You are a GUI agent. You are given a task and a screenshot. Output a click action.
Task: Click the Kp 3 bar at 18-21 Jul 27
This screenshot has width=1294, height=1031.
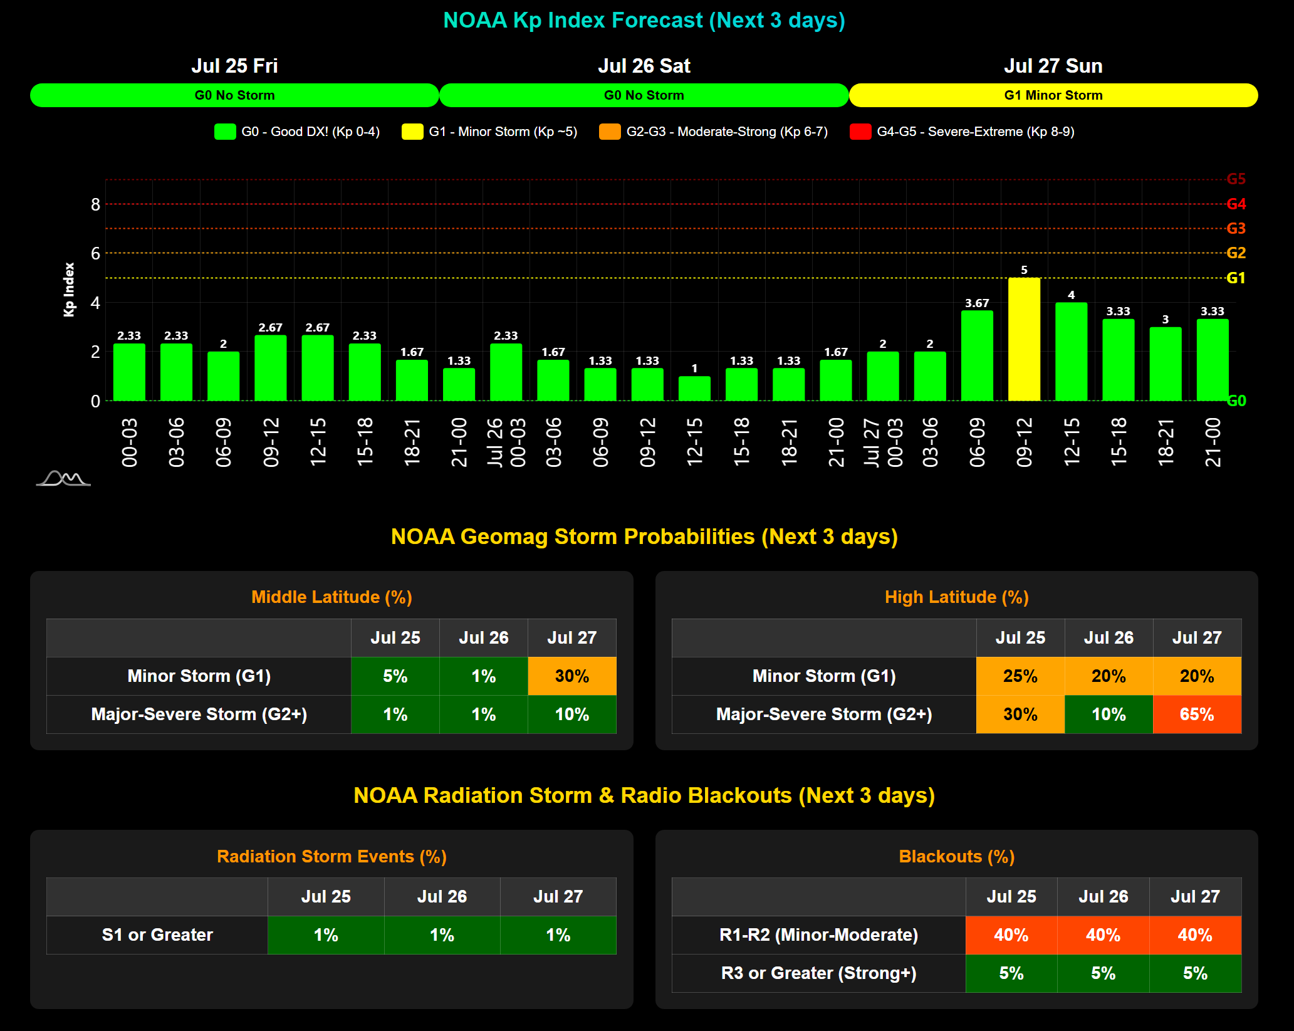(x=1166, y=364)
